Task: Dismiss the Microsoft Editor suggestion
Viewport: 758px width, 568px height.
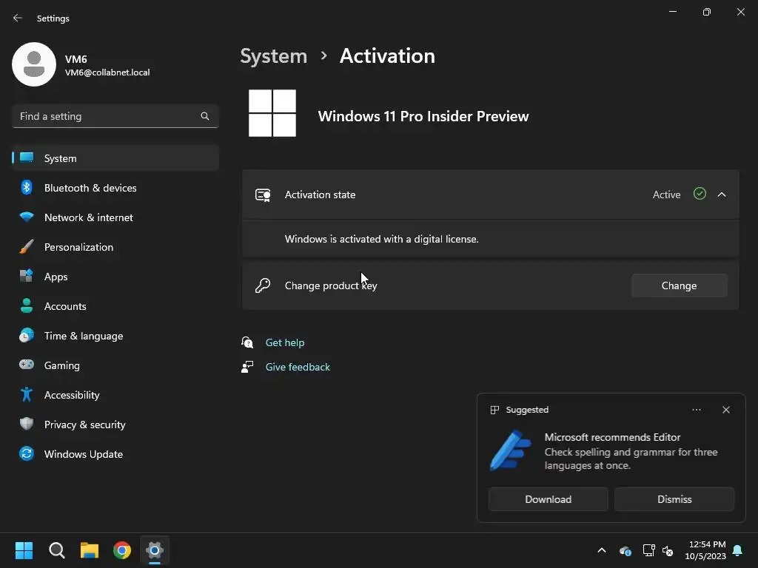Action: [674, 499]
